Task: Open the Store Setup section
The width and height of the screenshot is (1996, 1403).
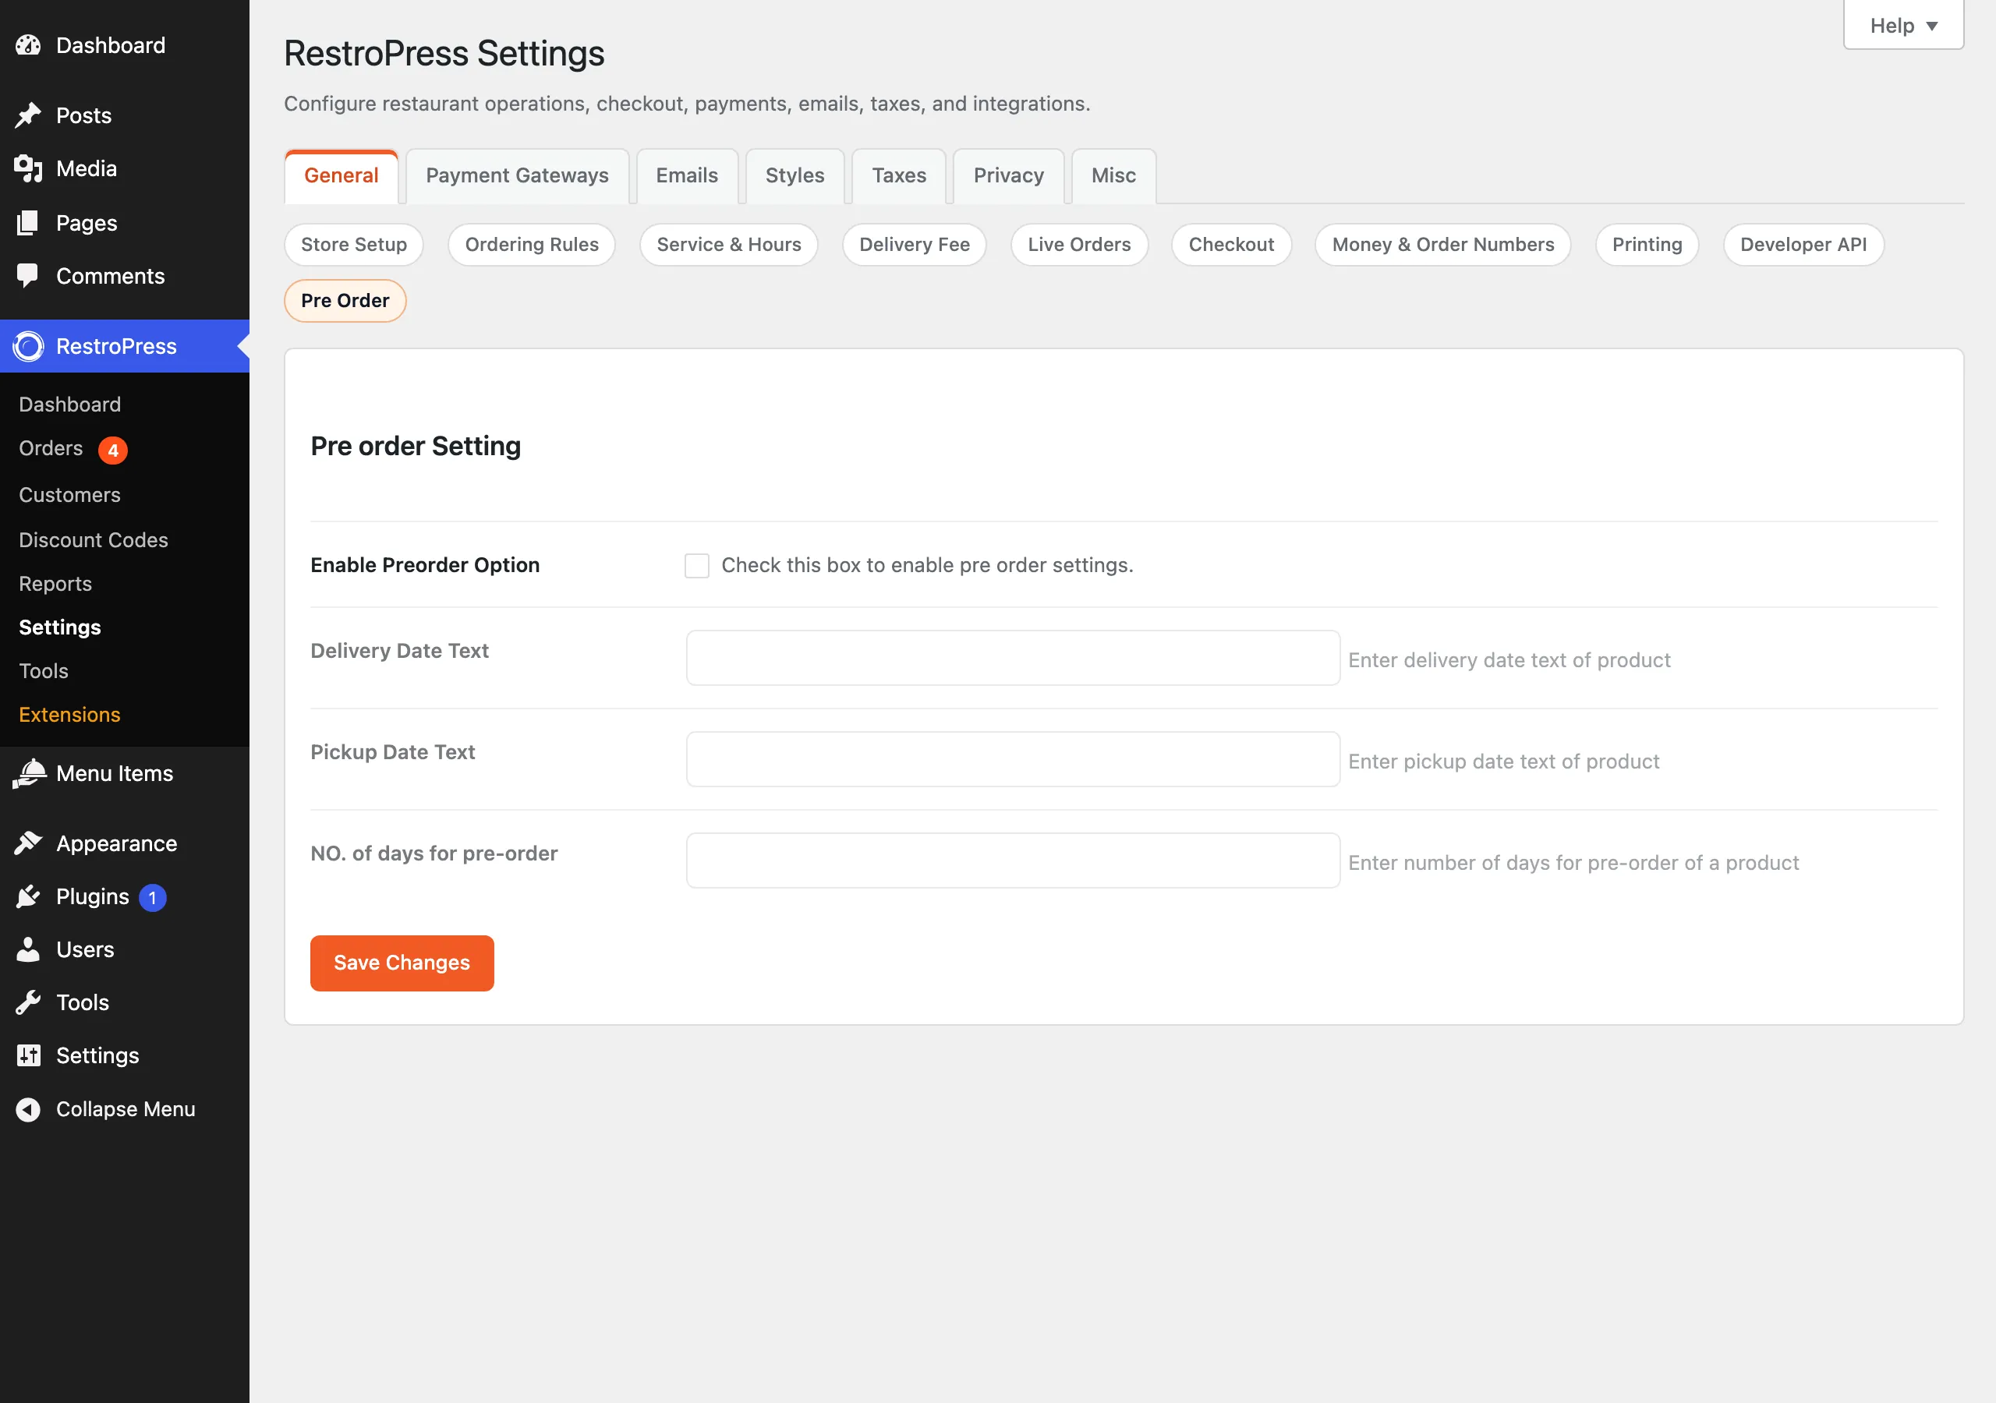Action: click(354, 245)
